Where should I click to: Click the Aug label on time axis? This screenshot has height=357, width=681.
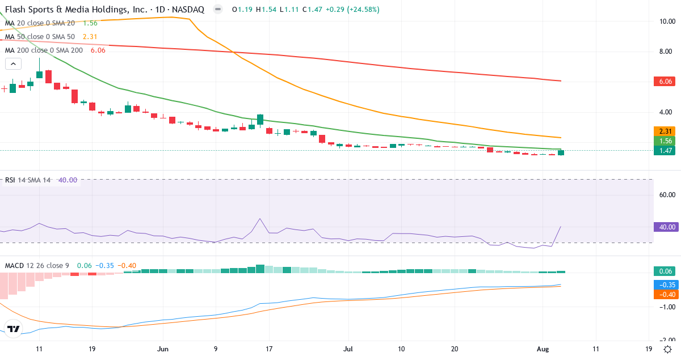543,349
